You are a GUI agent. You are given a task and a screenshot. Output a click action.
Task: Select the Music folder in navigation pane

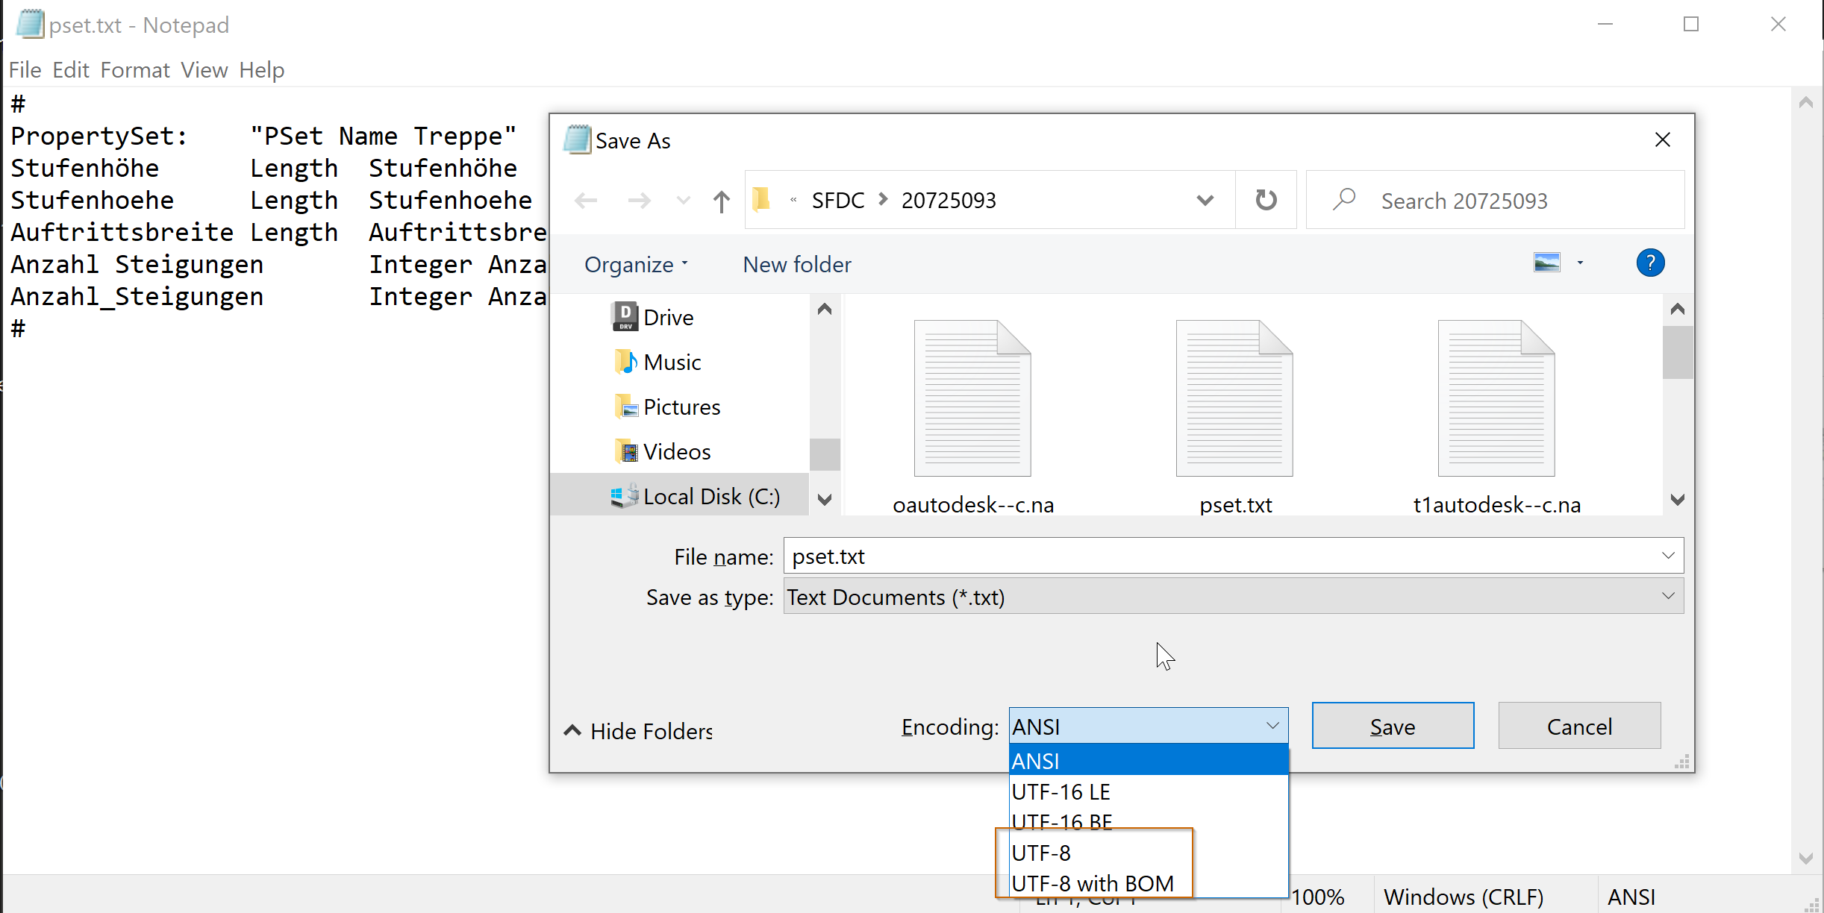(672, 363)
